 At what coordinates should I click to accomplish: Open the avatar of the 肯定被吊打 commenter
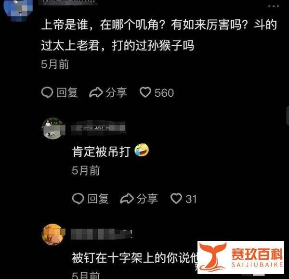[53, 128]
